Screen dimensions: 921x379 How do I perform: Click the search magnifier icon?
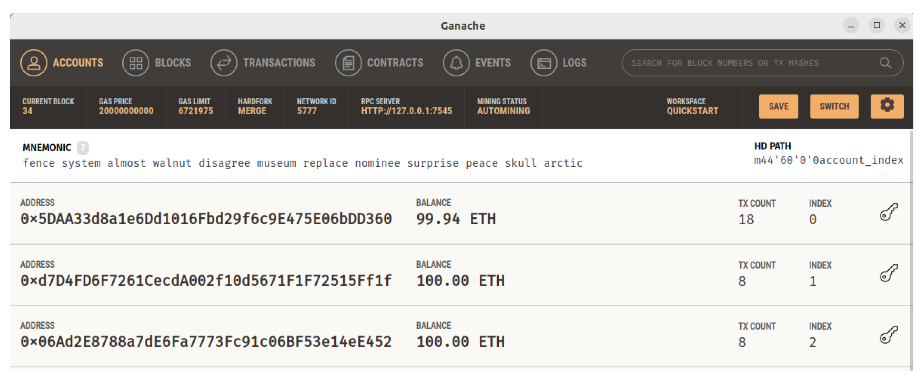coord(885,63)
